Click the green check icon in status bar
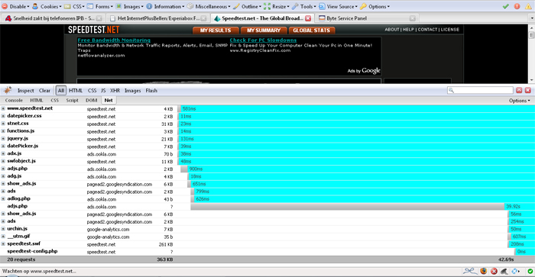The height and width of the screenshot is (277, 535). point(530,271)
